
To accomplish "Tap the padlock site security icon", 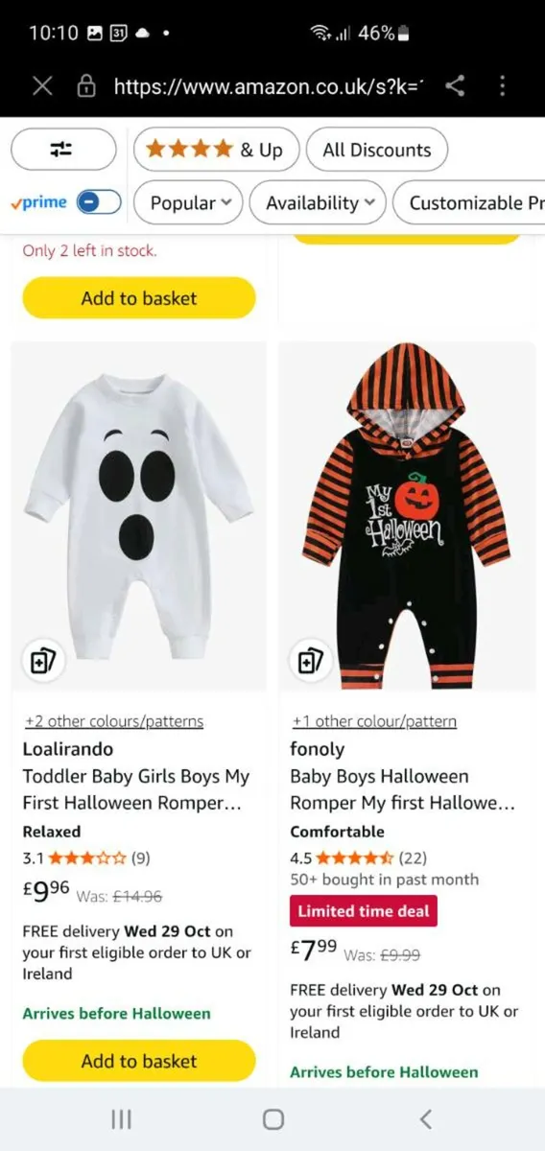I will tap(86, 86).
